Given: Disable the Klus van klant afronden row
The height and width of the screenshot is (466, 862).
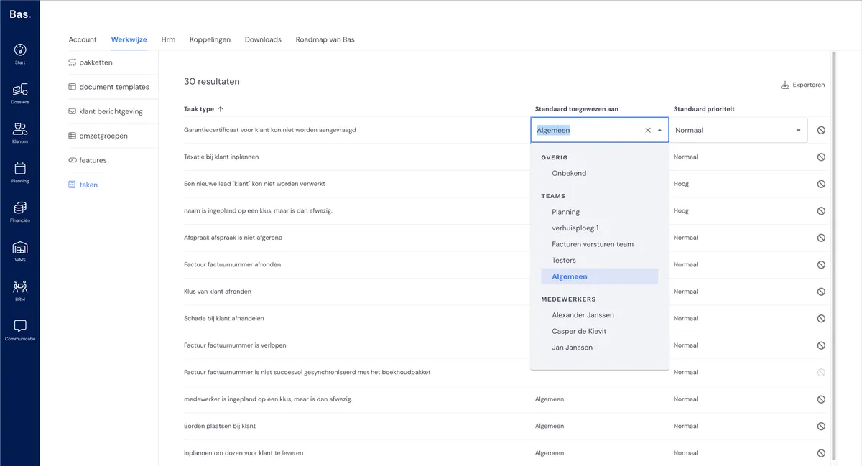Looking at the screenshot, I should pyautogui.click(x=821, y=292).
